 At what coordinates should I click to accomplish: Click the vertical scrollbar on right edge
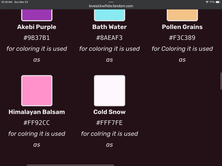(x=221, y=81)
